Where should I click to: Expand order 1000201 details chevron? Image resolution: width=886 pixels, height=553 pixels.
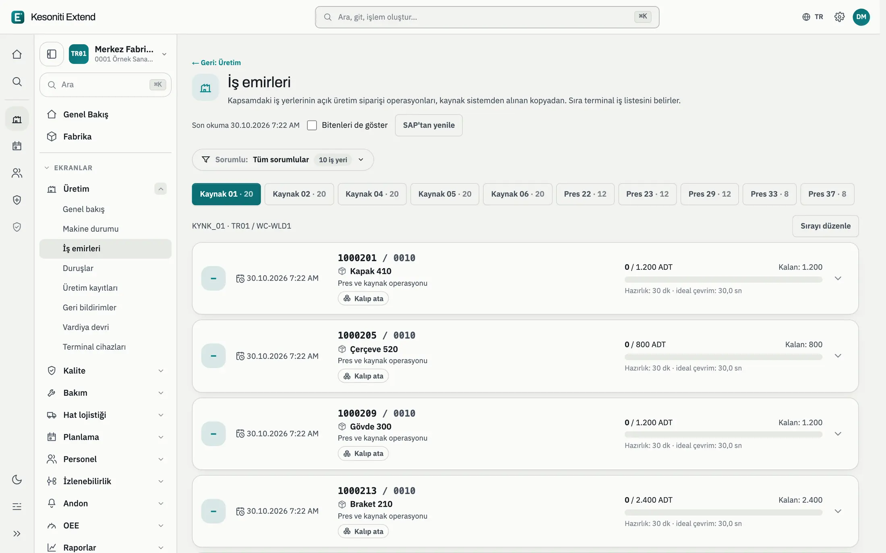(838, 278)
